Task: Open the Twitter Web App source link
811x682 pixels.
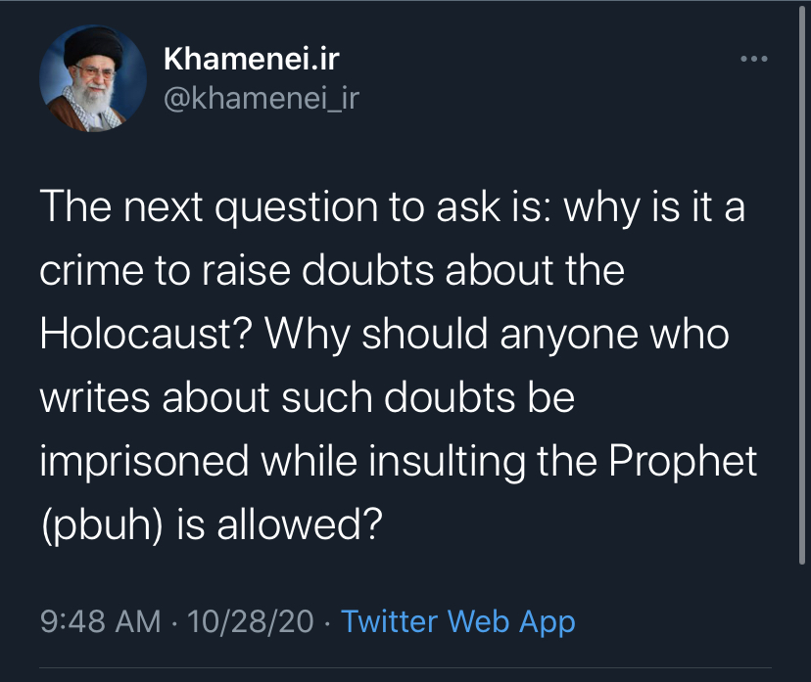Action: pos(457,620)
